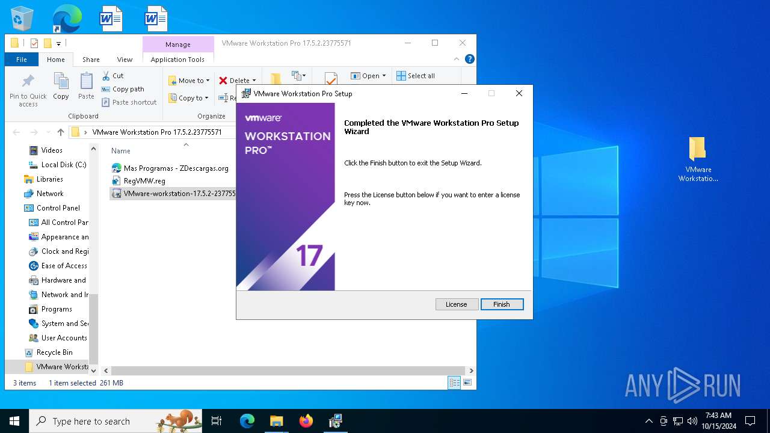Select Videos in the navigation pane
The image size is (770, 433).
52,150
